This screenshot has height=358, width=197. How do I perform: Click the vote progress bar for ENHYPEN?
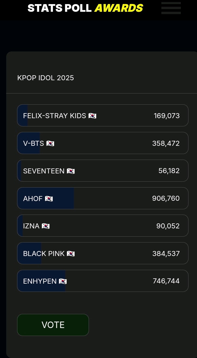[x=41, y=281]
